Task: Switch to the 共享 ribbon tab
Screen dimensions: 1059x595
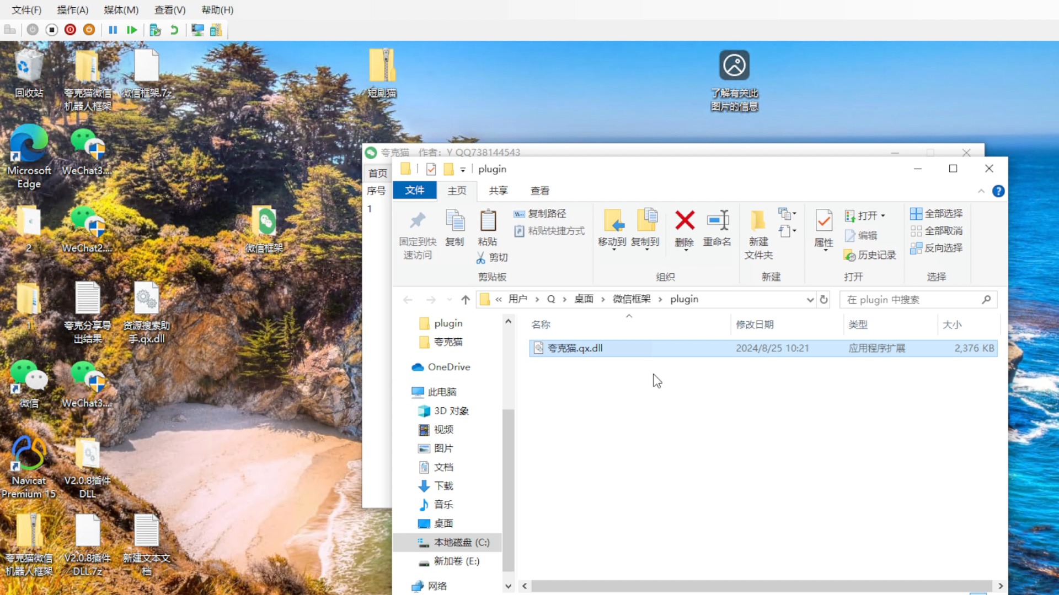Action: [x=498, y=191]
